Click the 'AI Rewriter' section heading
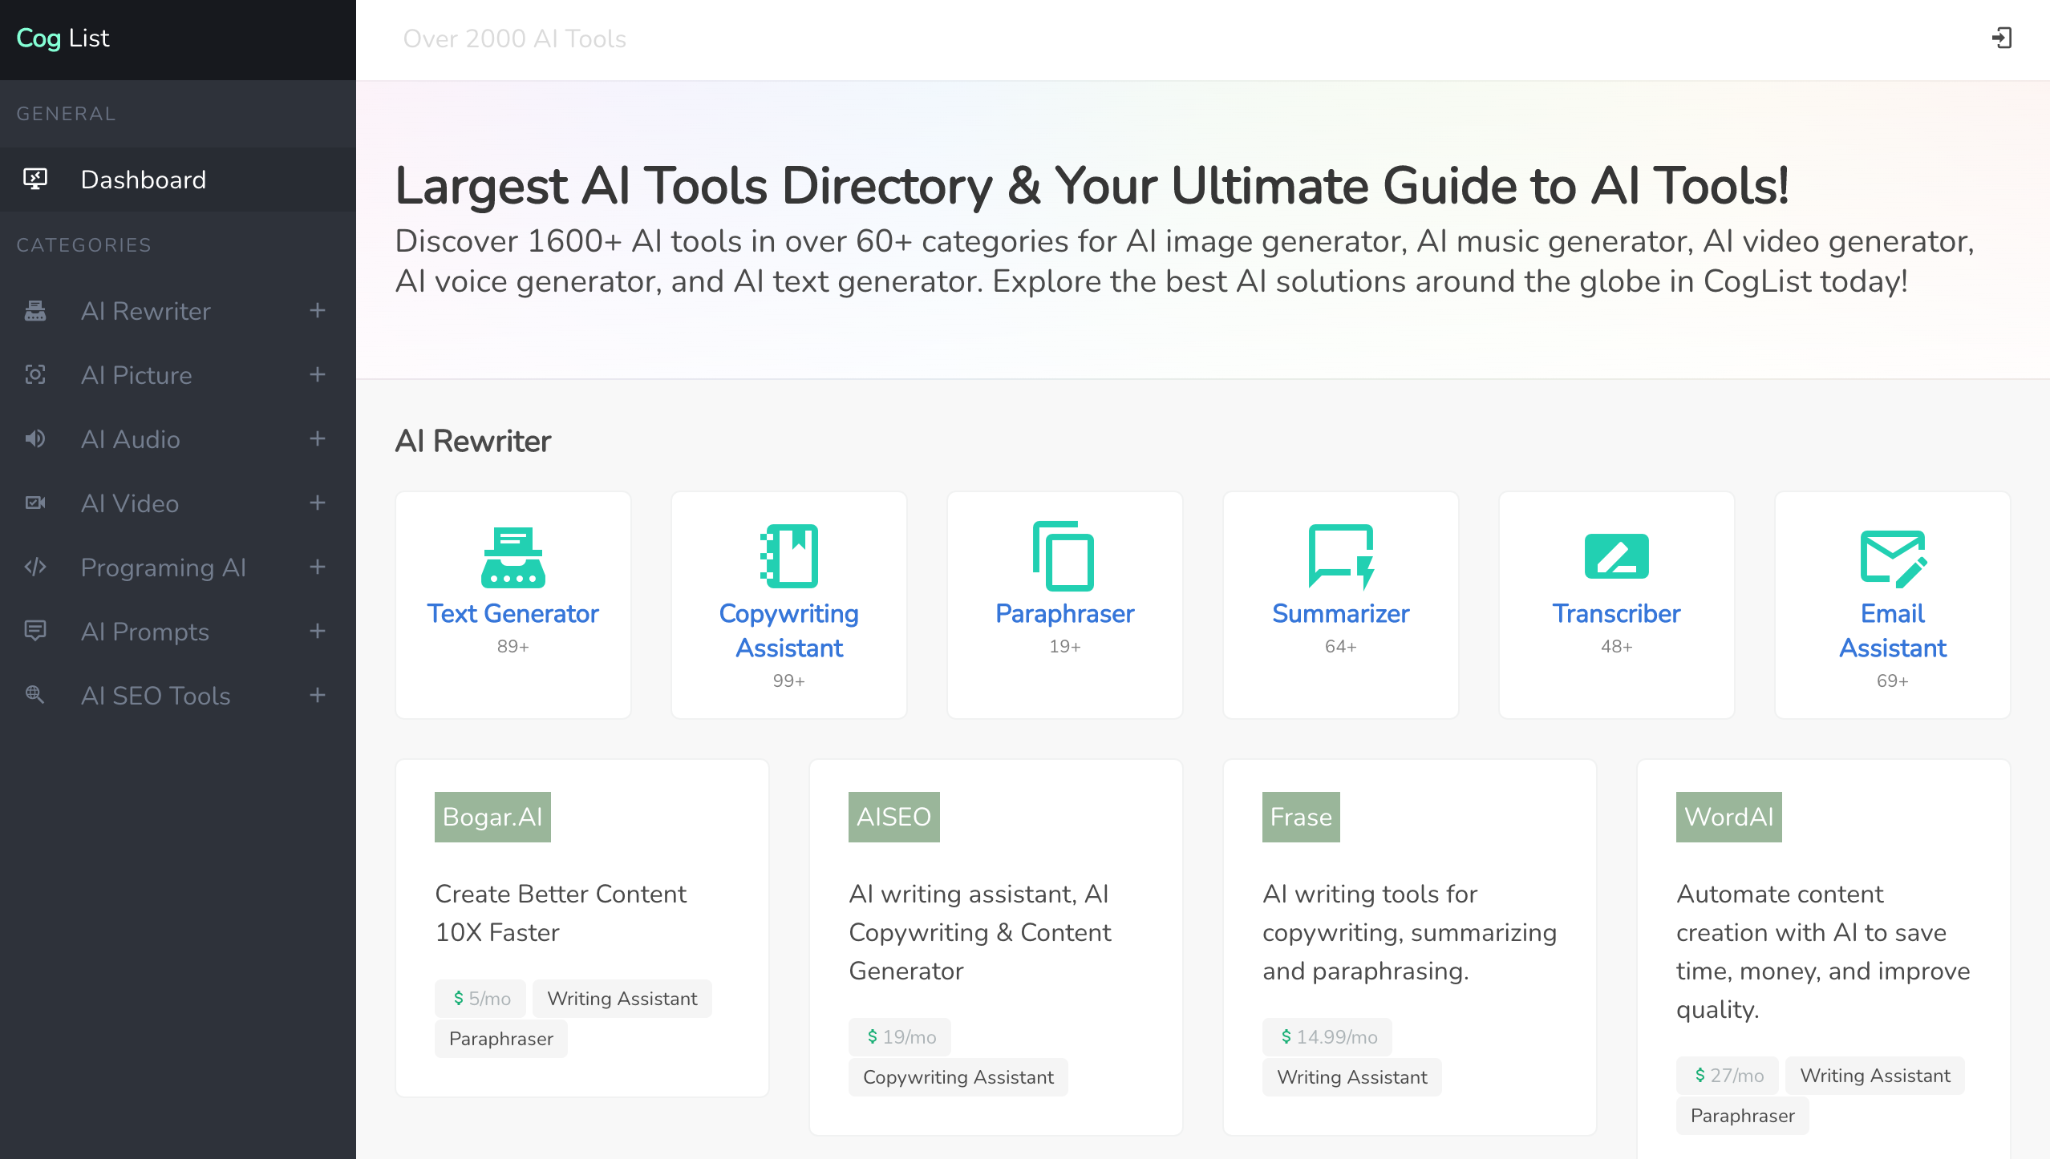Screen dimensions: 2050x1159 473,441
